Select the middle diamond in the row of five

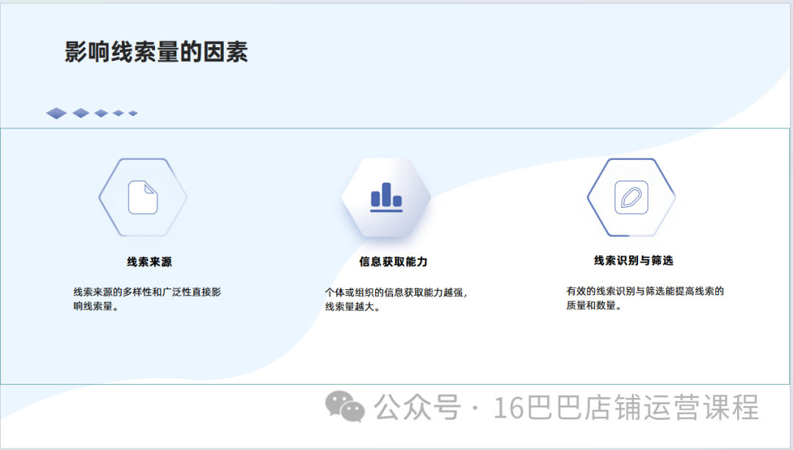coord(101,113)
